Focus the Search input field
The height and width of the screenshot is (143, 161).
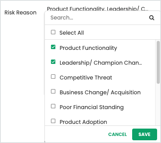99,18
